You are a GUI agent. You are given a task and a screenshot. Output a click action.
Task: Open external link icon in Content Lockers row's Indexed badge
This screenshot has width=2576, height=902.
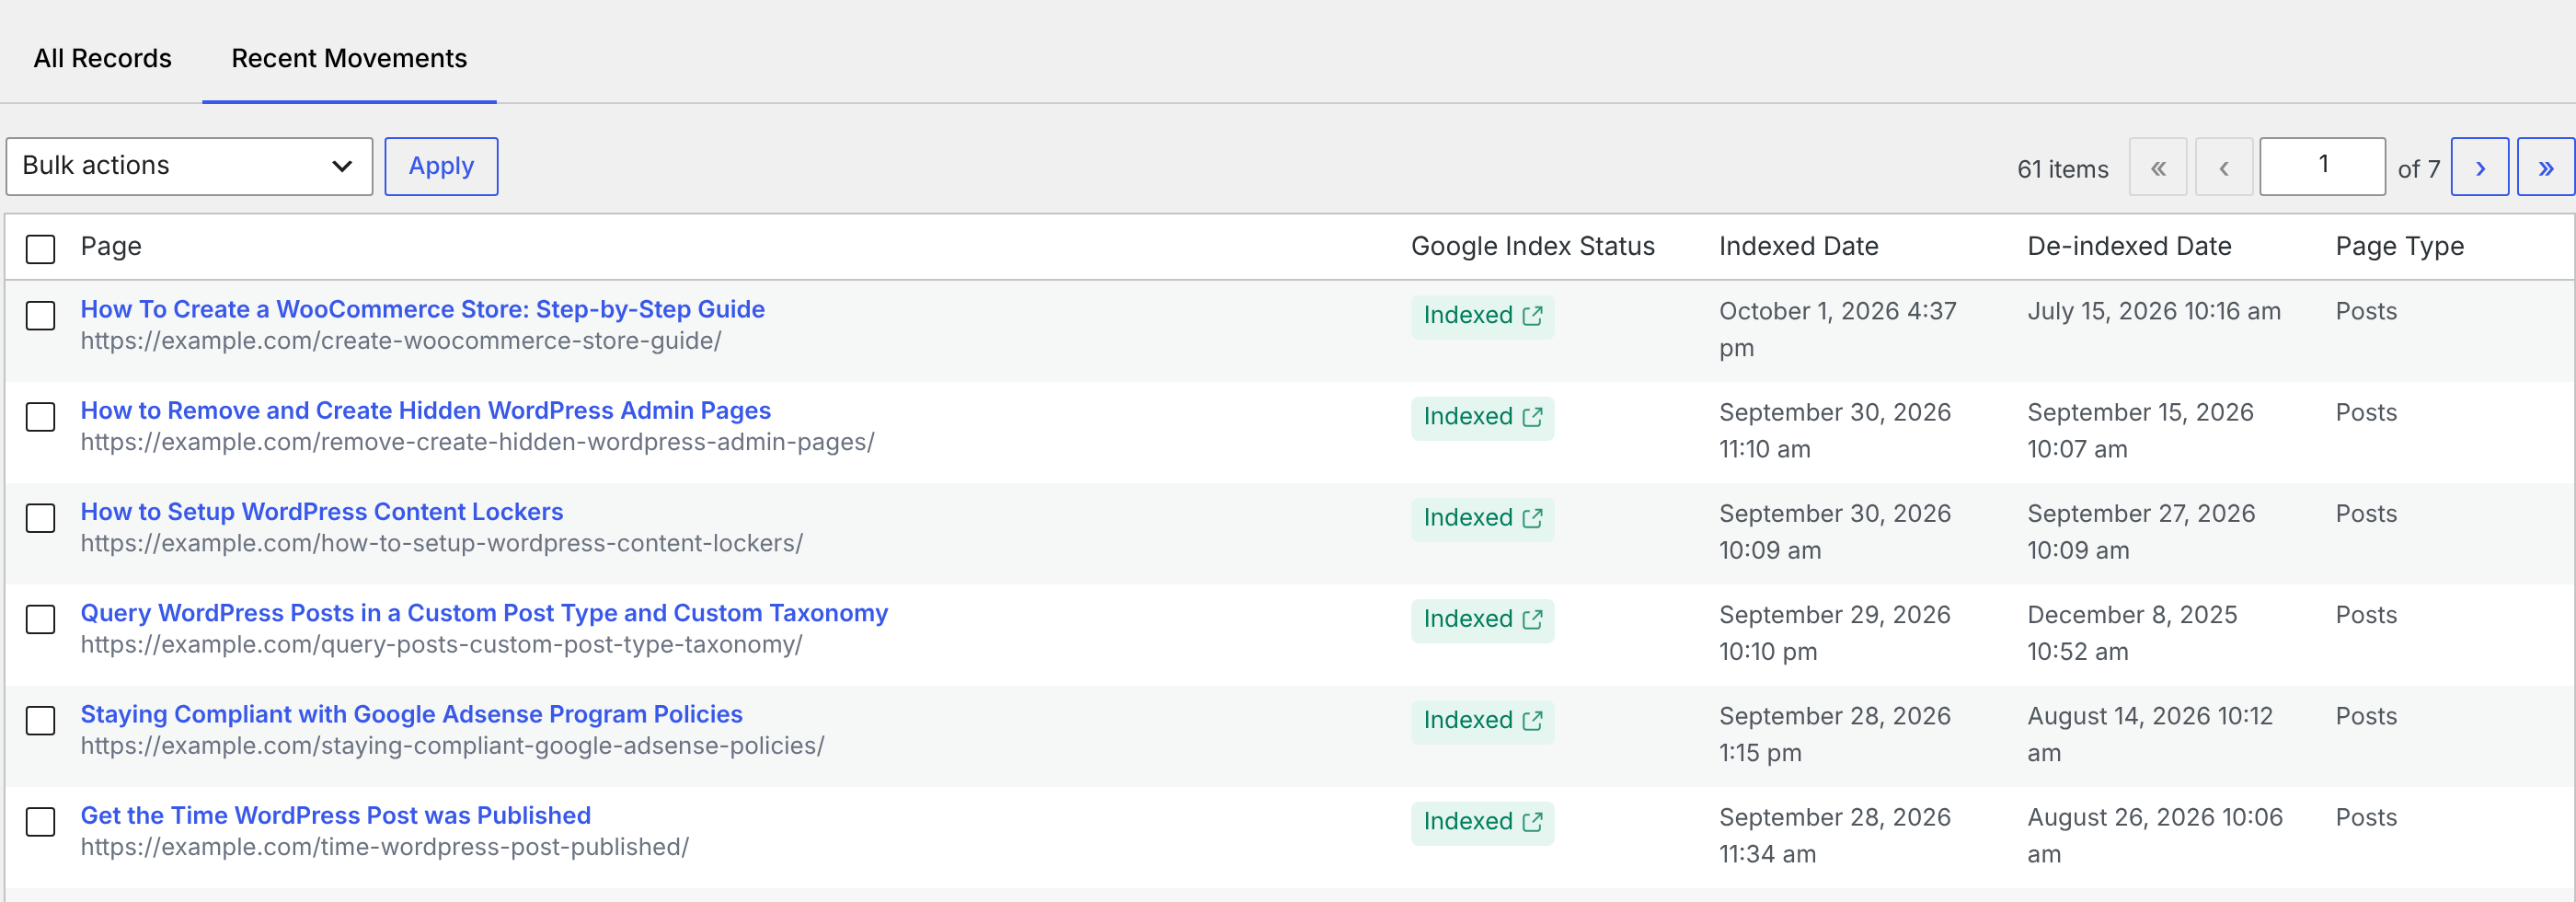pos(1532,518)
